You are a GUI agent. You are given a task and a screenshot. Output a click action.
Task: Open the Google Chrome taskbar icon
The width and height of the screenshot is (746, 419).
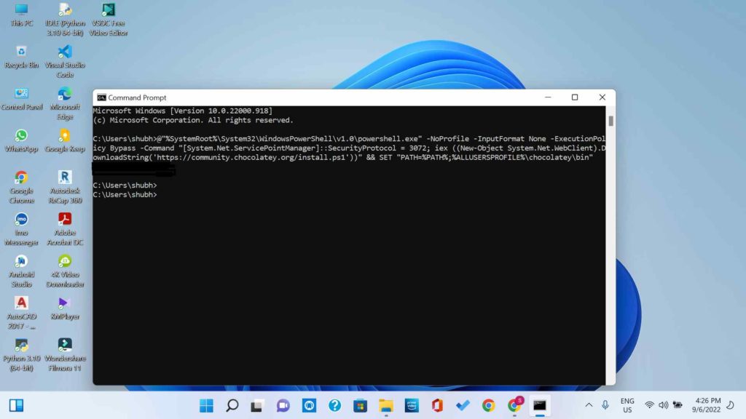pos(488,405)
